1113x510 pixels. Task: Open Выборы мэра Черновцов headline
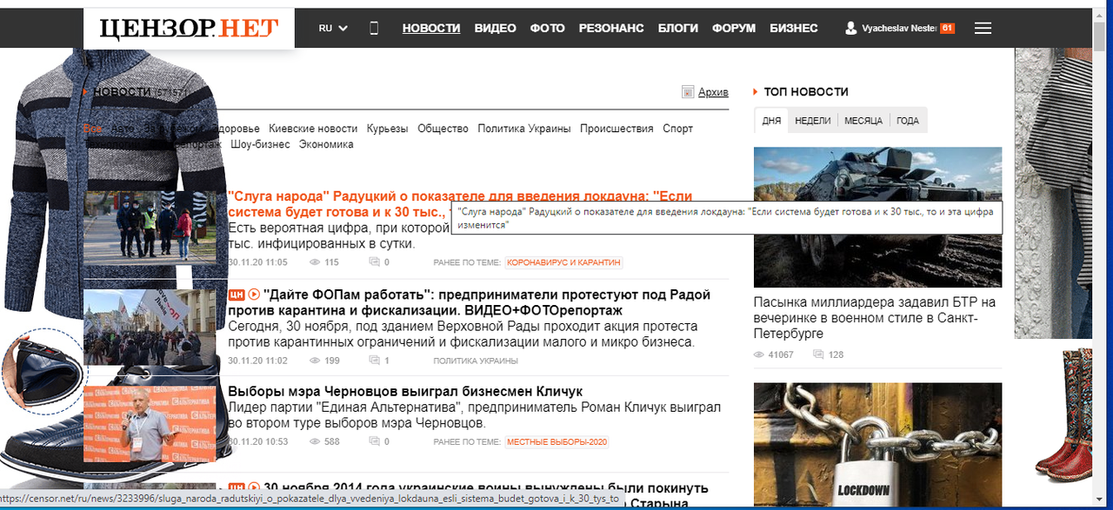pos(405,391)
